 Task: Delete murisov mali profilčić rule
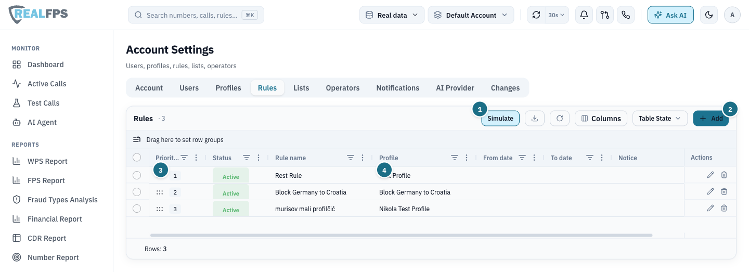pos(724,209)
